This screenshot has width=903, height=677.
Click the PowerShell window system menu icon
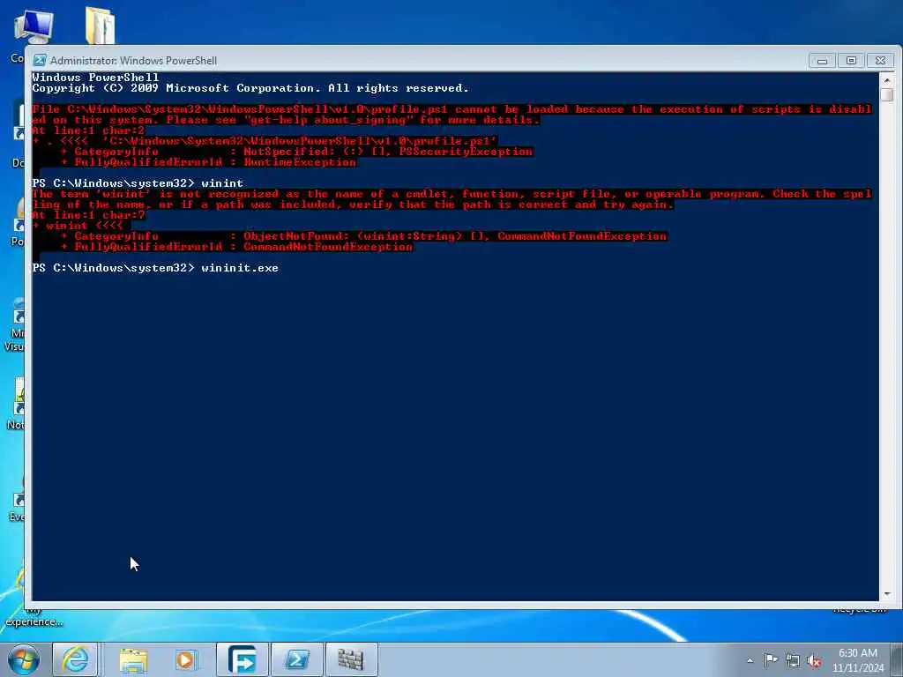coord(39,61)
